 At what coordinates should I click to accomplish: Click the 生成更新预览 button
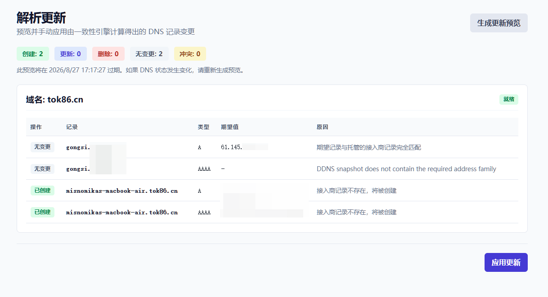[499, 23]
